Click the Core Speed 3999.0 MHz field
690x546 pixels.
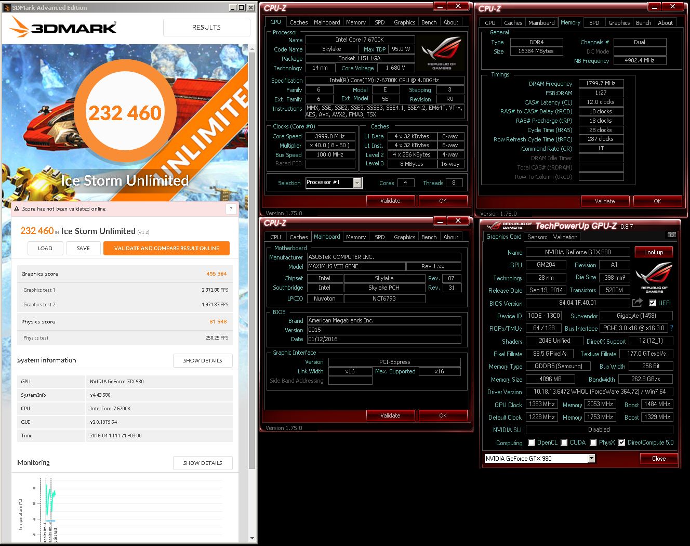tap(330, 136)
